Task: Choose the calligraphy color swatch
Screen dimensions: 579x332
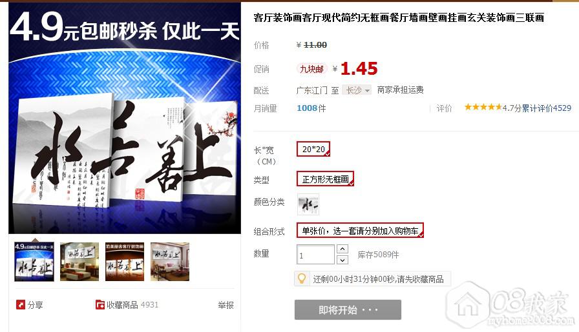Action: (308, 204)
